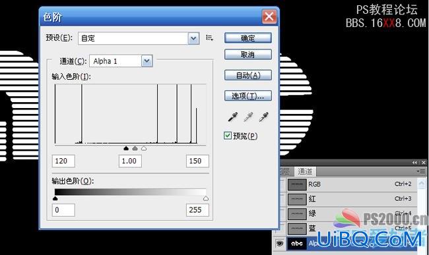The width and height of the screenshot is (429, 255).
Task: Click the Channels panel scrollbar up arrow
Action: click(x=422, y=183)
